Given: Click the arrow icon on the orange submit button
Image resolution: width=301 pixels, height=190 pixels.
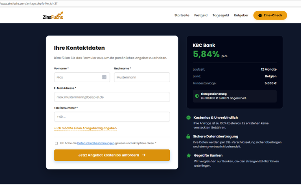Looking at the screenshot, I should pos(144,155).
